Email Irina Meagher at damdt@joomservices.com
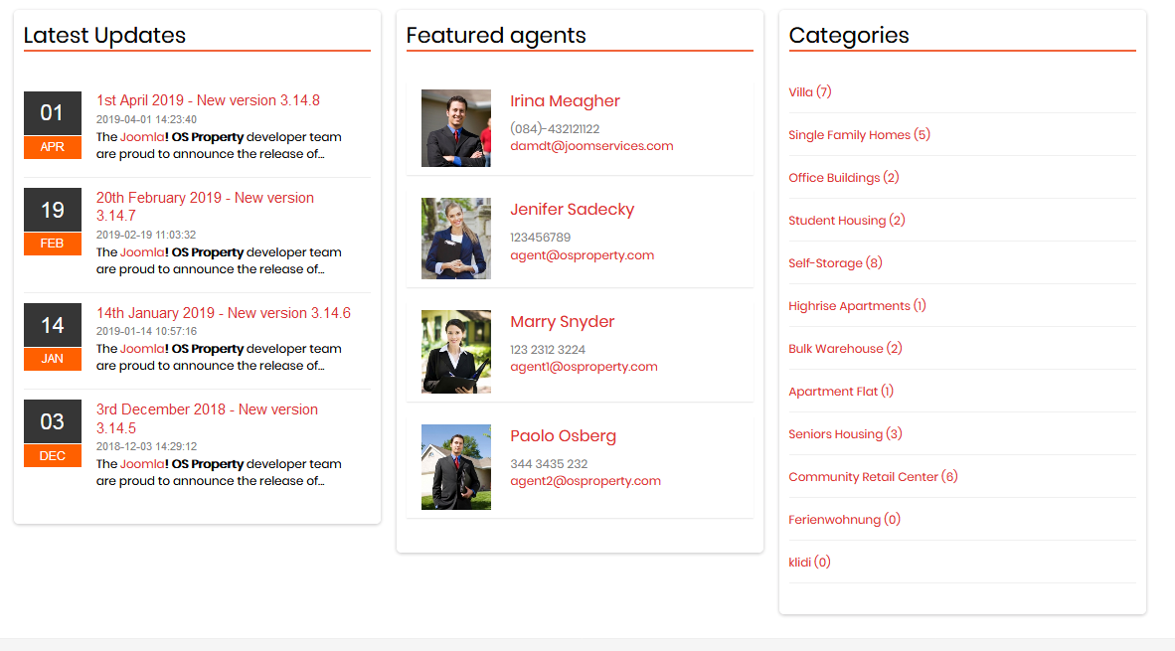1175x651 pixels. pos(591,146)
